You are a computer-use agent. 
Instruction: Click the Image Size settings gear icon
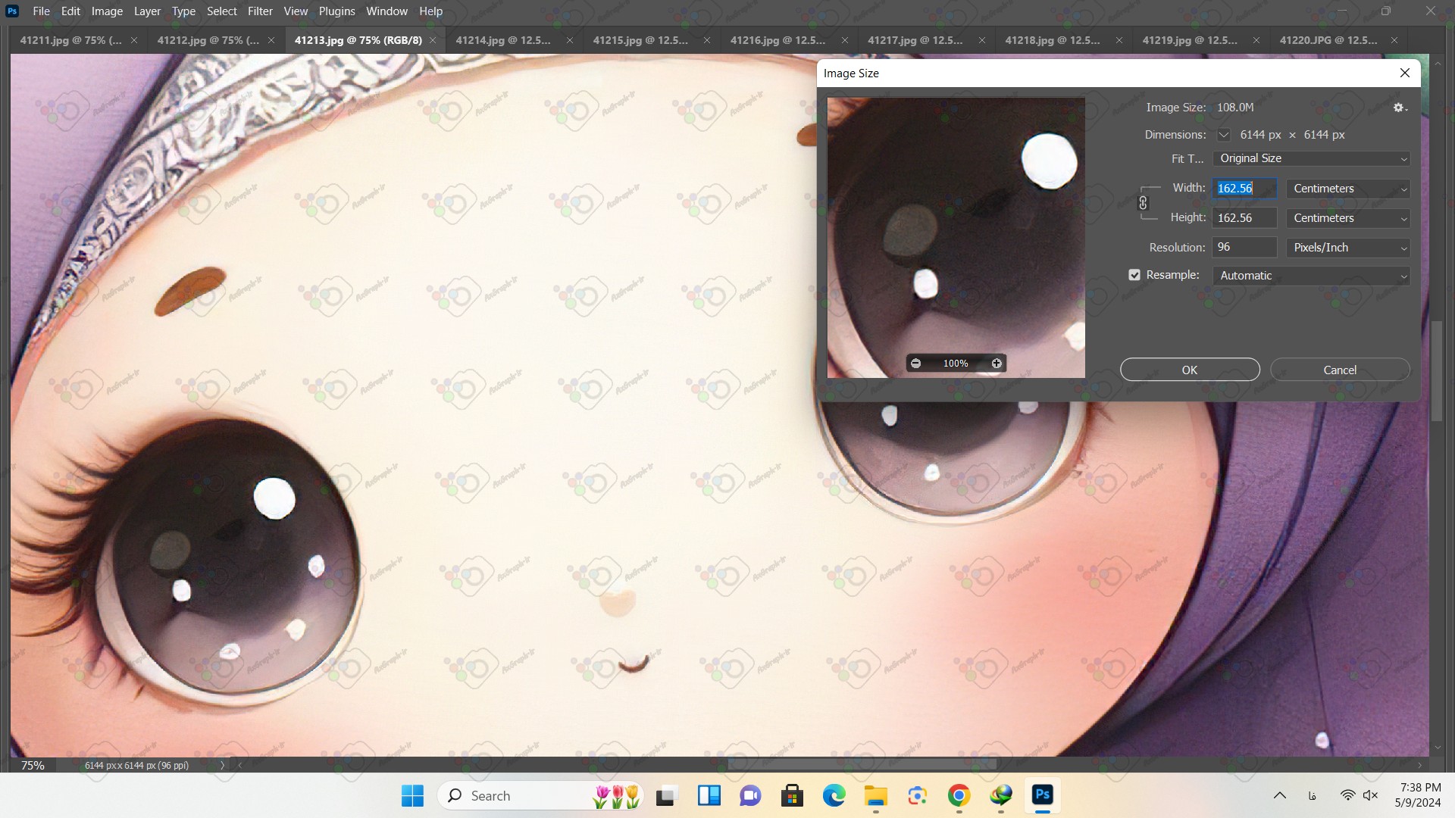[x=1399, y=108]
